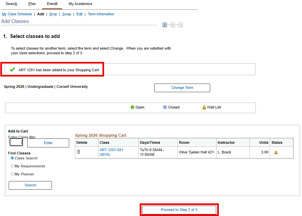Screen dimensions: 302x216
Task: Switch to the My Academics tab
Action: coord(80,4)
